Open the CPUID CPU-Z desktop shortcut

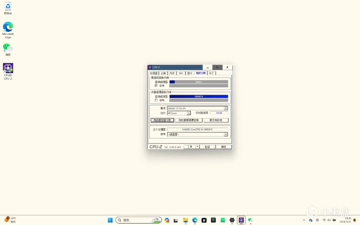point(8,72)
